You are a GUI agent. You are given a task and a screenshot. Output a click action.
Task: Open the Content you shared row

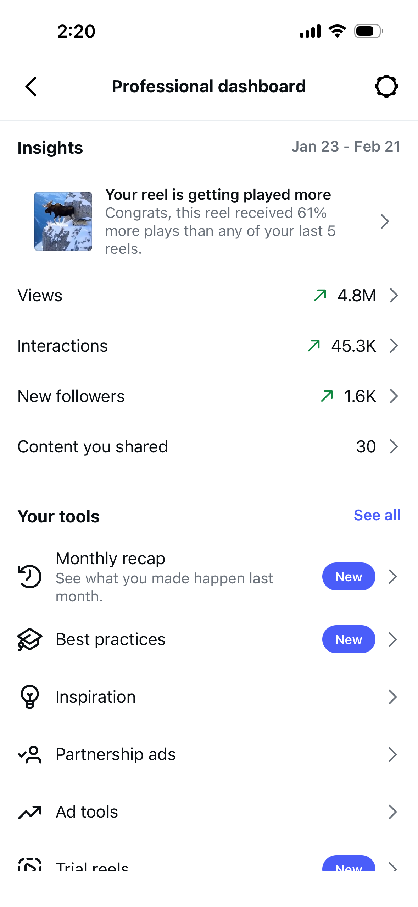pos(209,446)
